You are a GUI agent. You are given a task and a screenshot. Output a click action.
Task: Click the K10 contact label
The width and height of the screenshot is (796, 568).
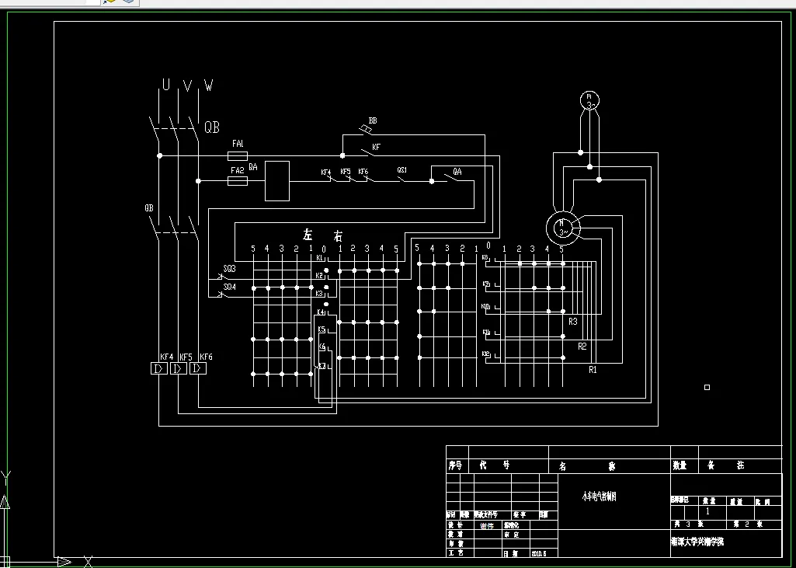(485, 307)
